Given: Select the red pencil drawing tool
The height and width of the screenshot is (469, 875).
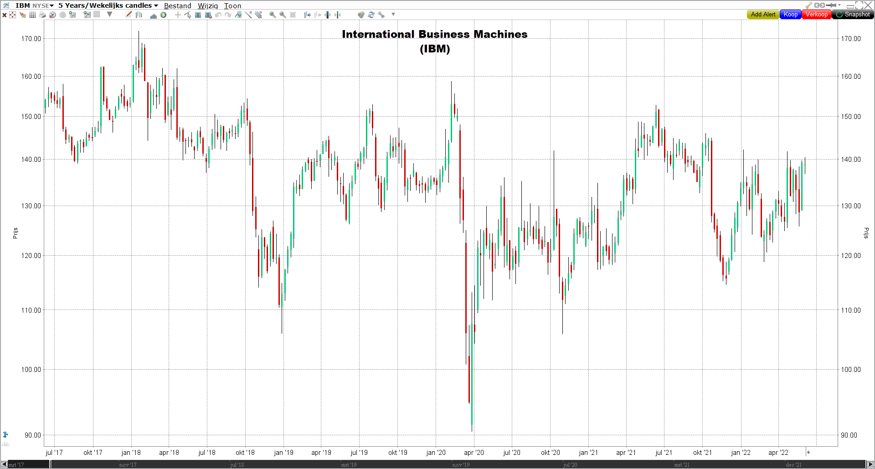Looking at the screenshot, I should point(129,15).
